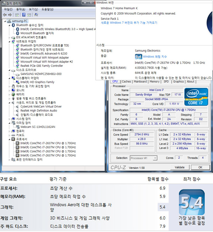
Task: Click the OK button in CPU-Z
Action: tap(200, 167)
